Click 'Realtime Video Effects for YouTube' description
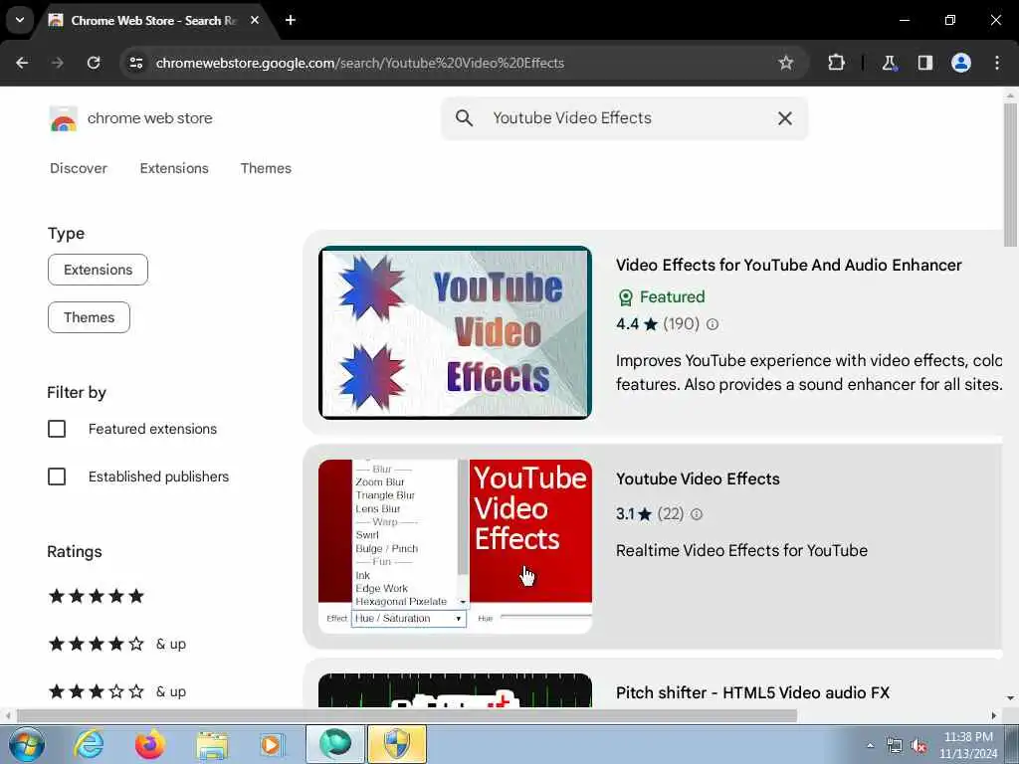1019x764 pixels. (x=741, y=551)
